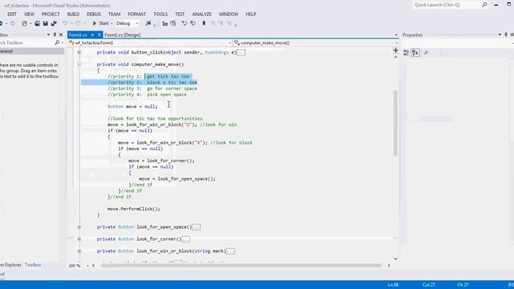
Task: Click the Find in Files toolbar icon
Action: coord(148,23)
